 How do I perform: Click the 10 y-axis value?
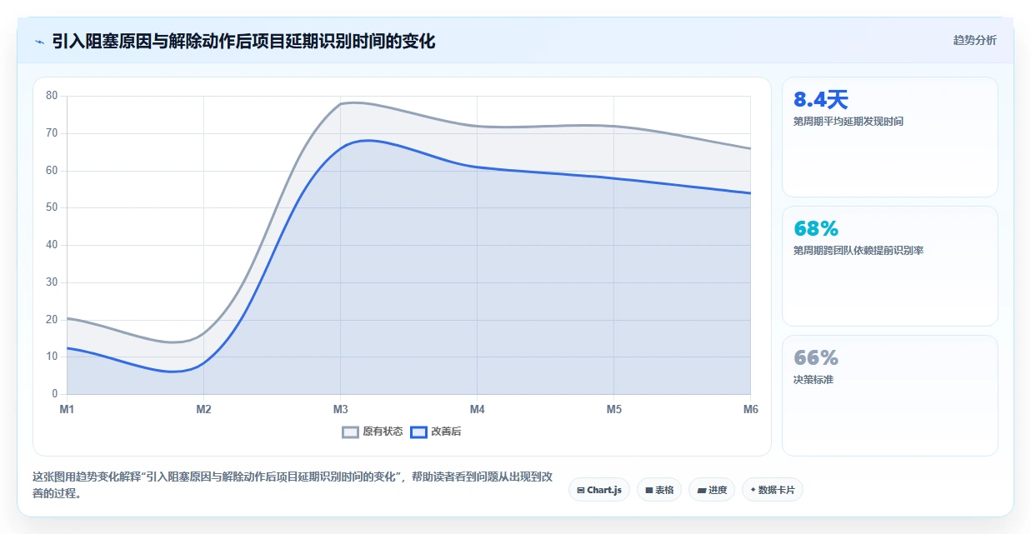coord(52,357)
